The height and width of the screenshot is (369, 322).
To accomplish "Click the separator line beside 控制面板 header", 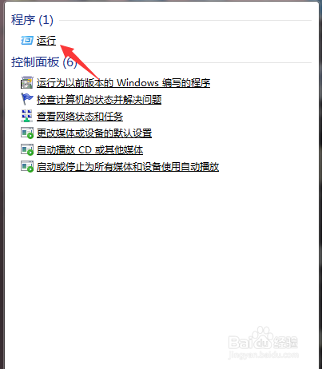I will [194, 63].
